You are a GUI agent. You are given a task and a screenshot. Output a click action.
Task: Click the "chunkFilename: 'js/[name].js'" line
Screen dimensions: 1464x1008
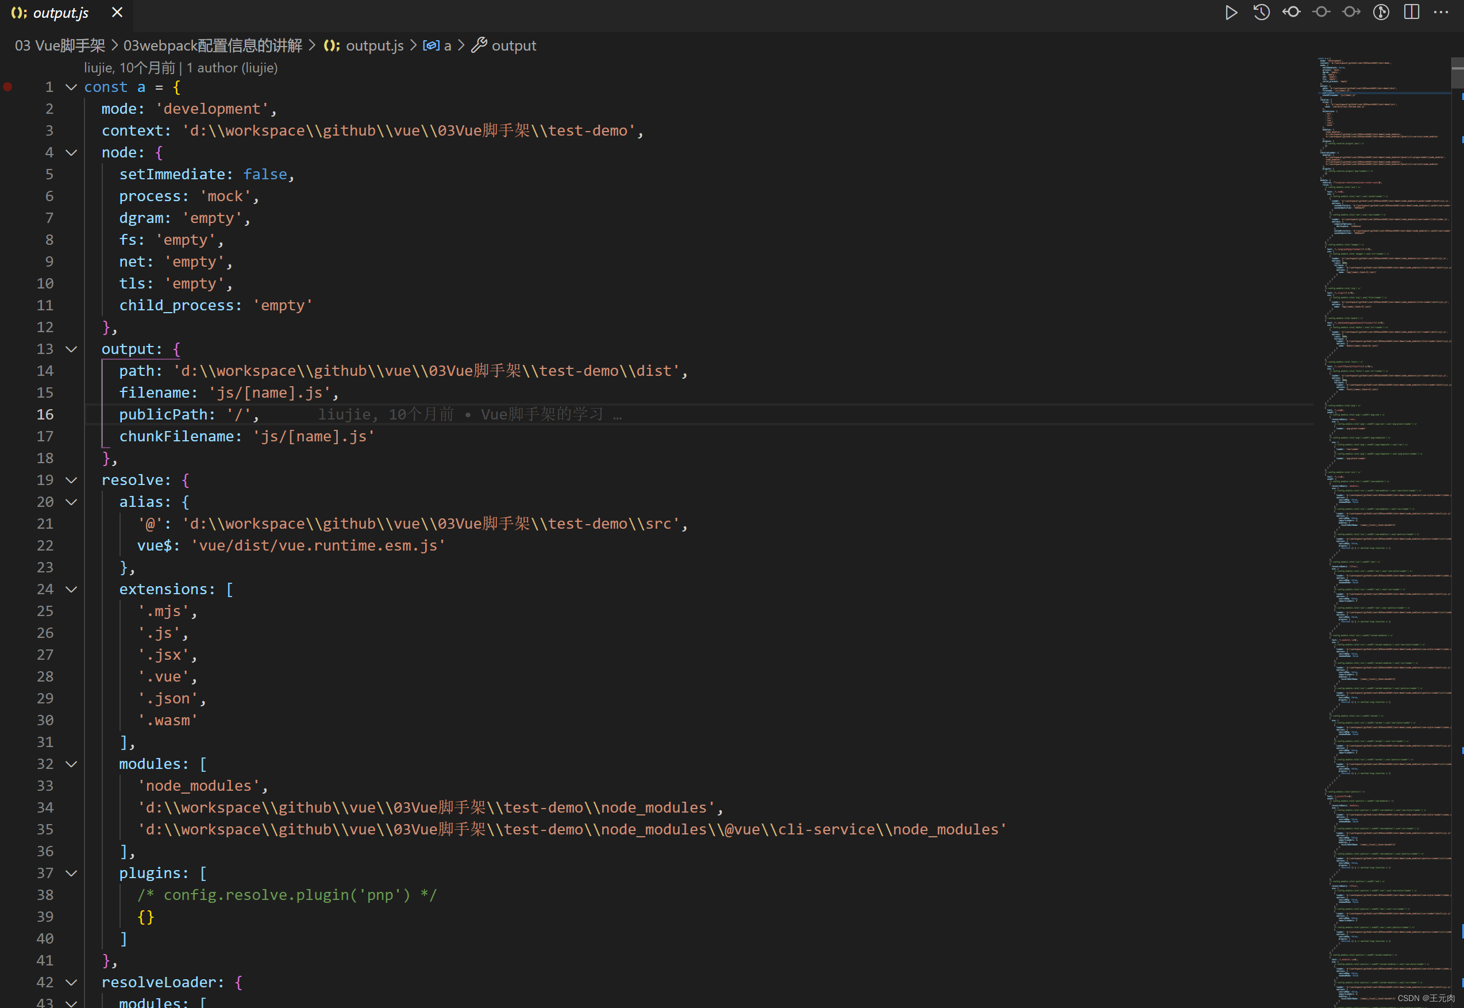pos(247,436)
